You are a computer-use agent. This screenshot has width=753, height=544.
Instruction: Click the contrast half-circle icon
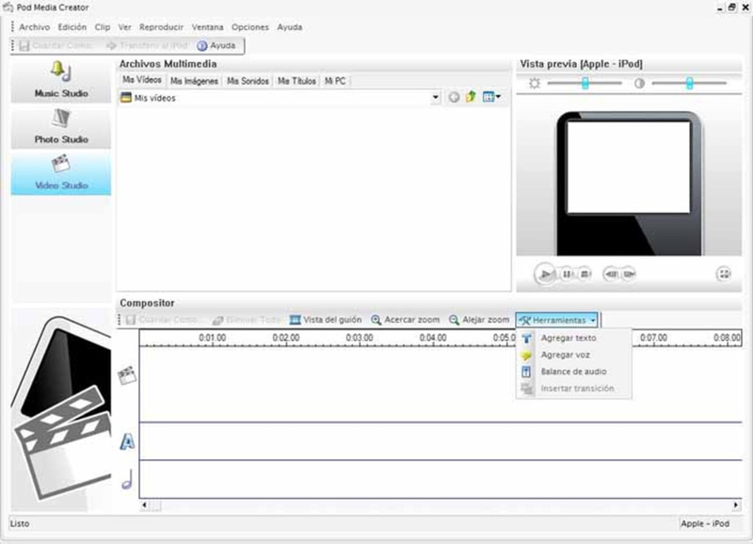pyautogui.click(x=639, y=83)
